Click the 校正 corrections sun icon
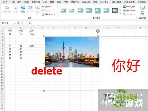Screen dimensions: 148x111 point(16,8)
